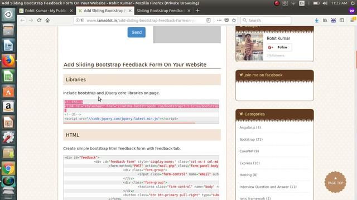357x200 pixels.
Task: Toggle reader view in address bar
Action: click(x=208, y=21)
